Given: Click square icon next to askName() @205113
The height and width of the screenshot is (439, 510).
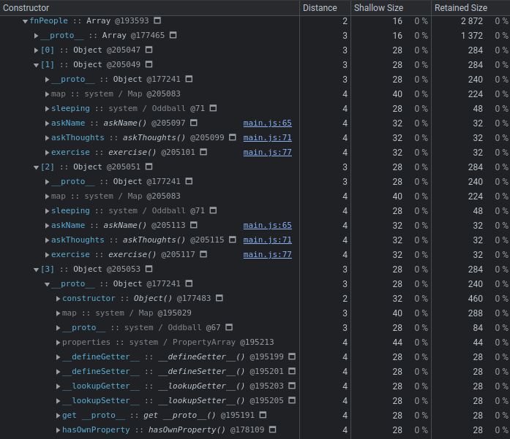Looking at the screenshot, I should (194, 225).
